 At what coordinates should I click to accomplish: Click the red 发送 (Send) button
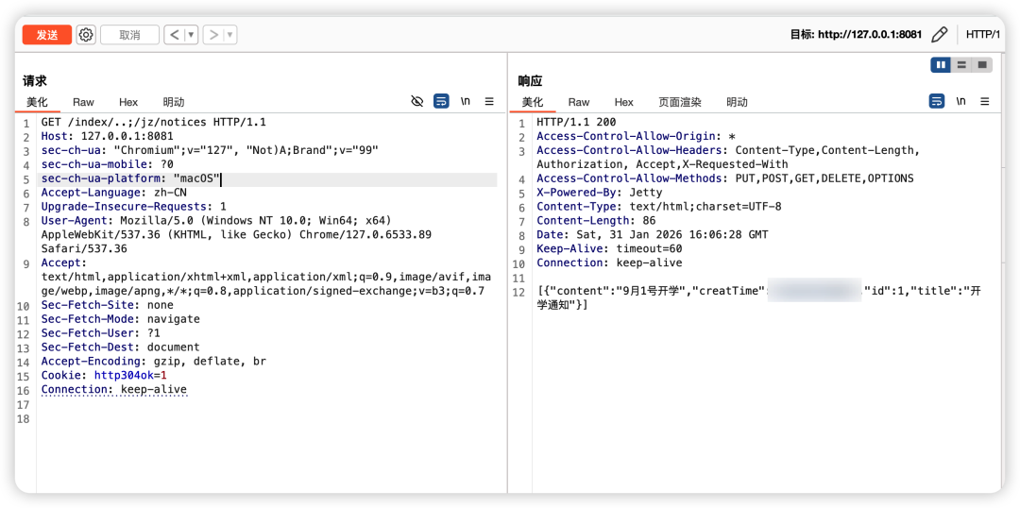[47, 35]
